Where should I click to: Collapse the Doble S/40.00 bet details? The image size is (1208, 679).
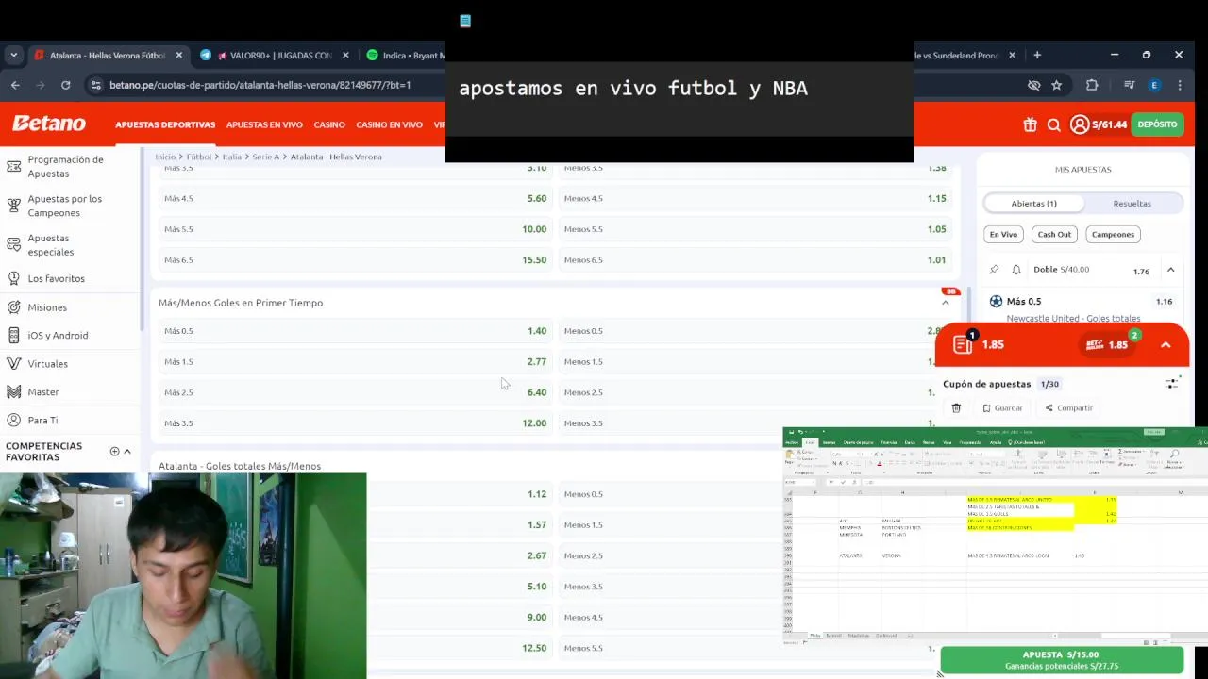click(x=1170, y=270)
